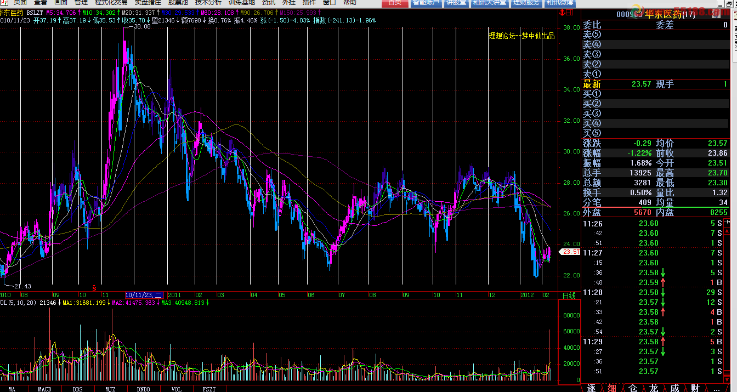Open the 股票池 menu
Screen dimensions: 737x392
point(178,3)
